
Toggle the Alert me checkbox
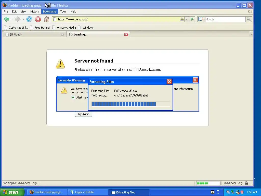click(x=73, y=97)
